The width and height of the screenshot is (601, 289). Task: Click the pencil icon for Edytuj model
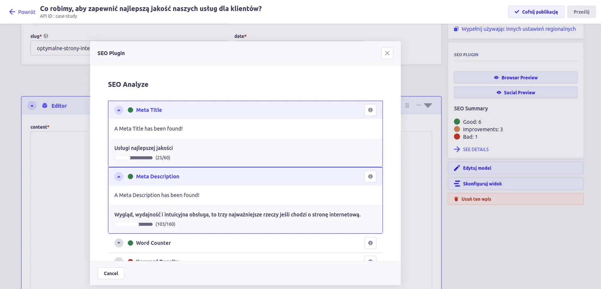coord(457,168)
